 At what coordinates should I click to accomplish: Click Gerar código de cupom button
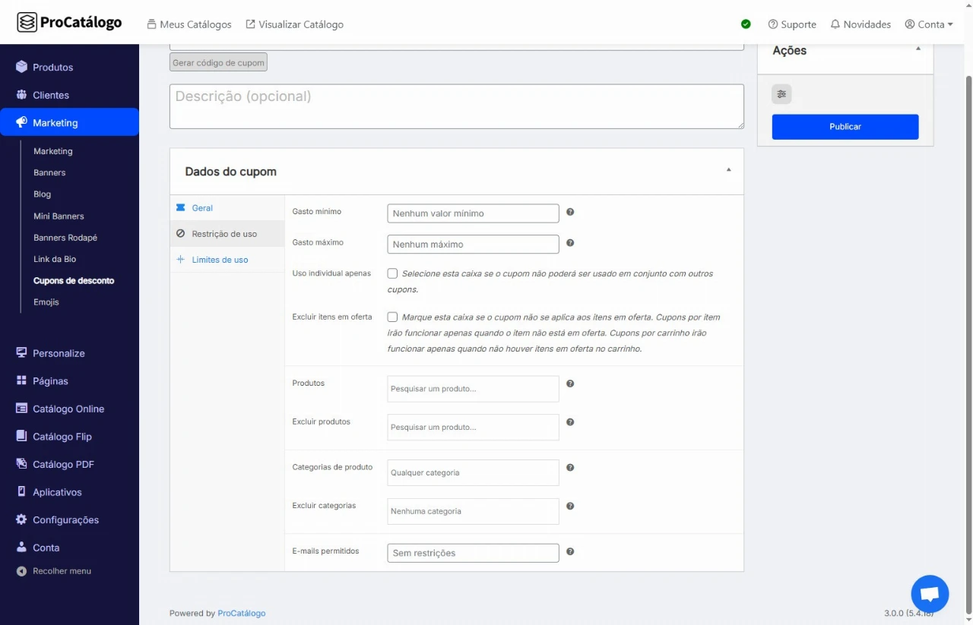click(x=218, y=62)
